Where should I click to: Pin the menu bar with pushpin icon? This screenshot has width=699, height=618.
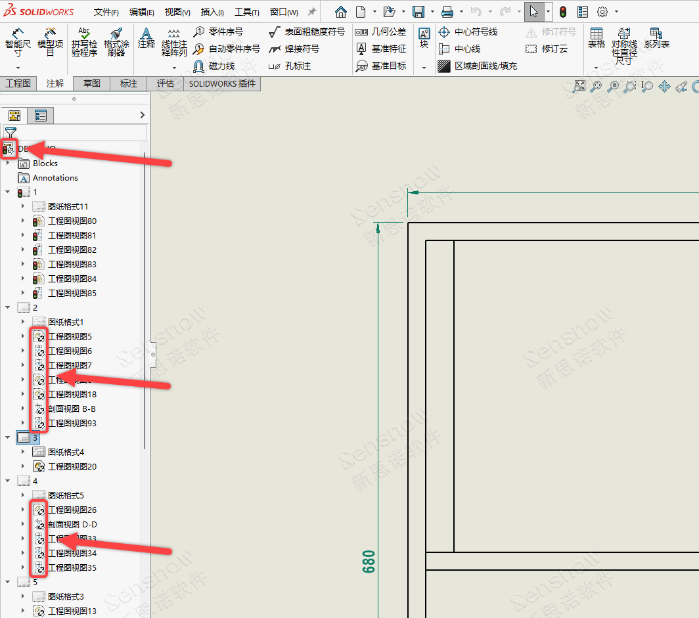pyautogui.click(x=312, y=12)
